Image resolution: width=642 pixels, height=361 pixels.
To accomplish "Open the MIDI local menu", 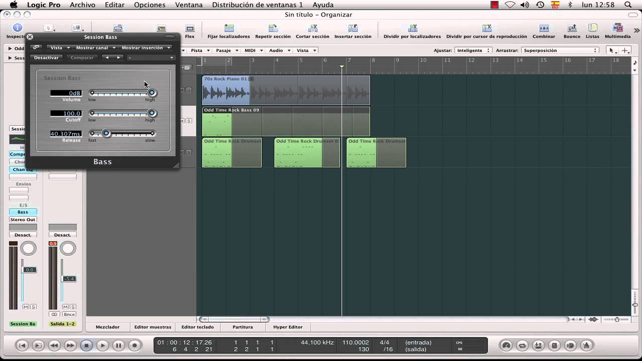I will click(x=253, y=50).
